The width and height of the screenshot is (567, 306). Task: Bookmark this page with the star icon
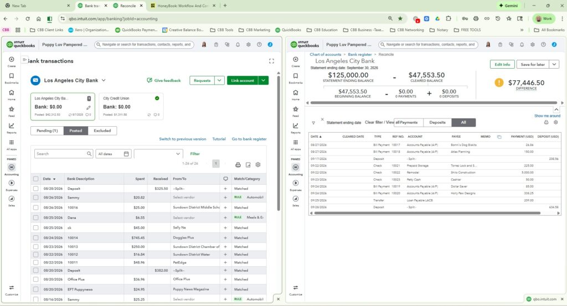click(400, 18)
